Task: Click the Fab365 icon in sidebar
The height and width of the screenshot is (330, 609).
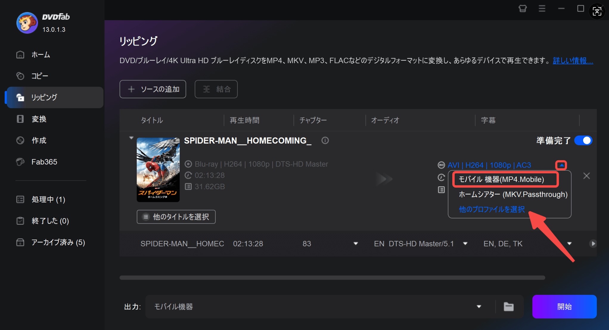Action: click(20, 162)
